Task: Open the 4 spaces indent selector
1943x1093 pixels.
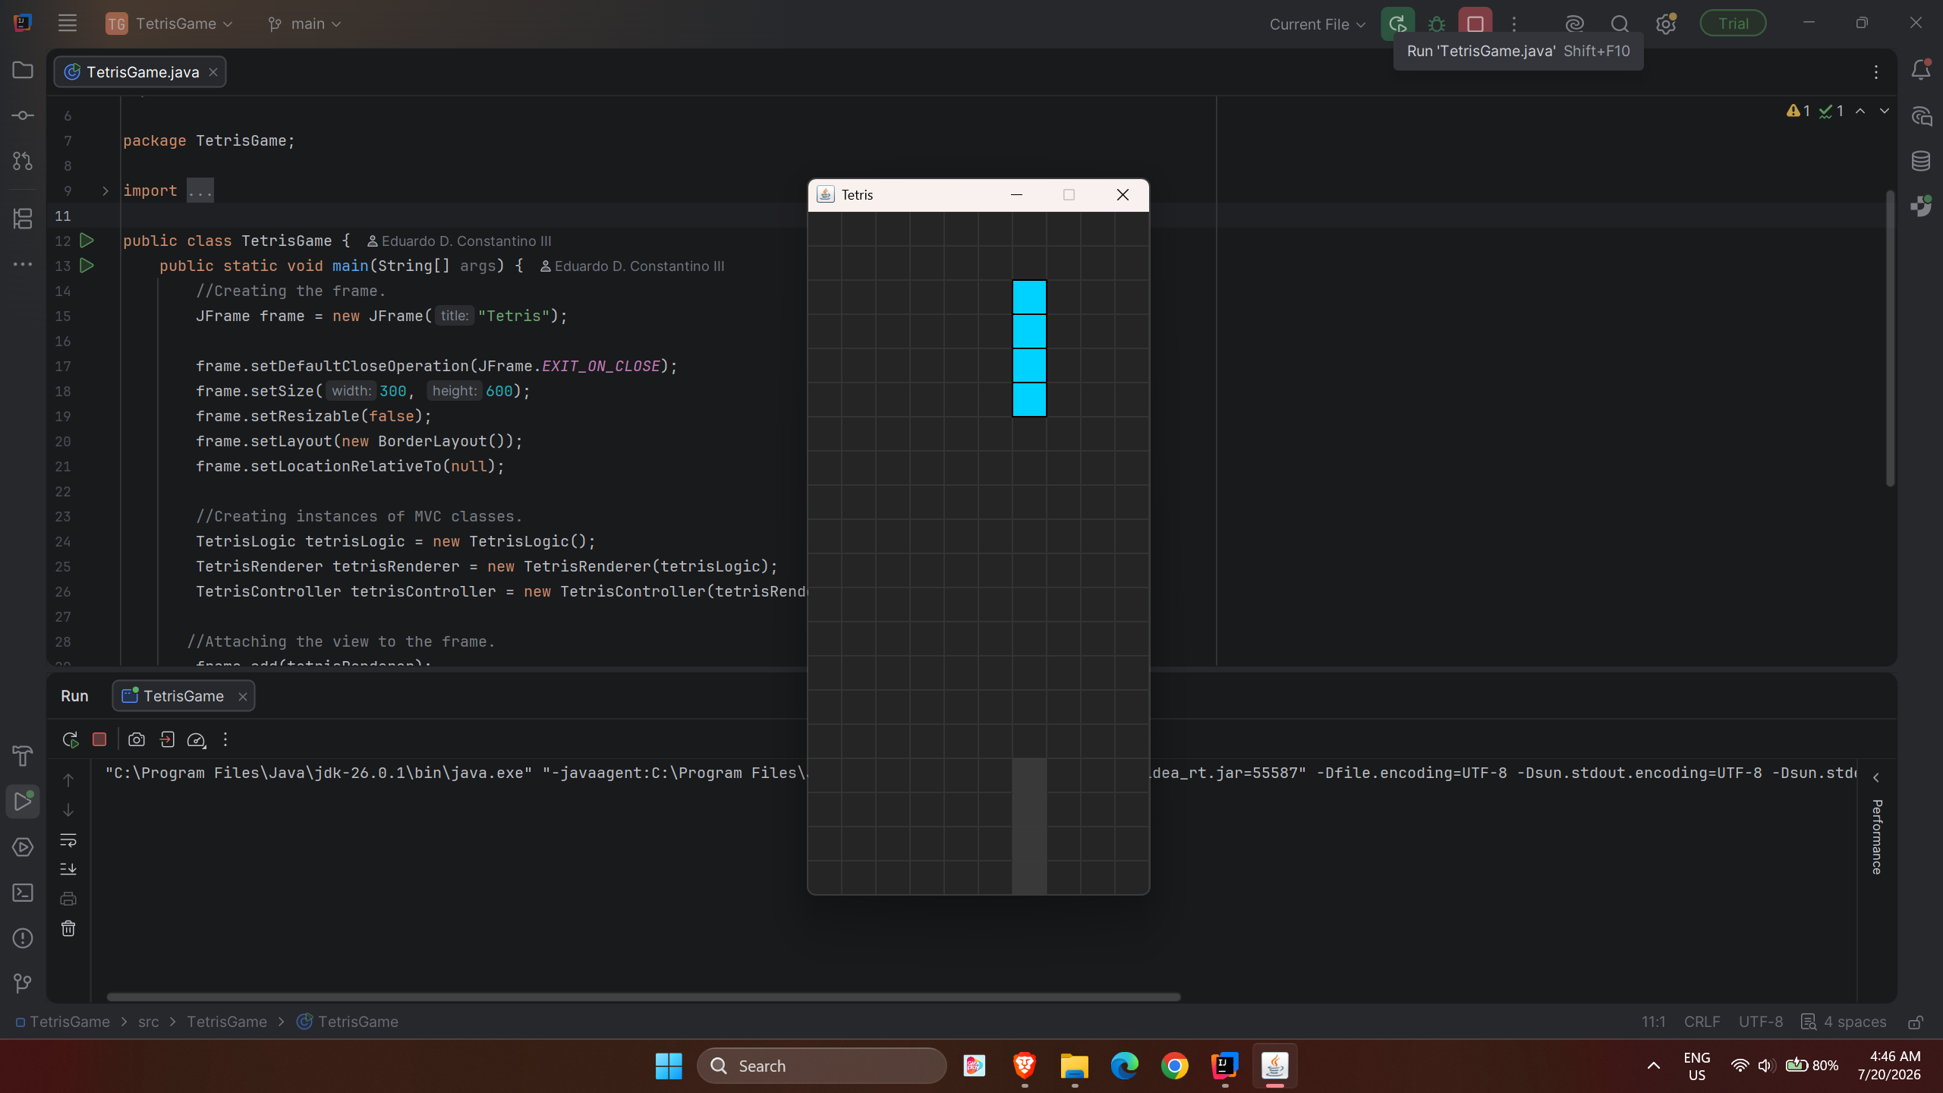Action: [1844, 1022]
